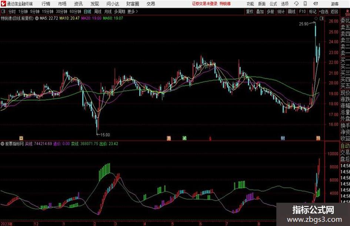The image size is (350, 226).
Task: Toggle the panel layout icon beside 分时
Action: pos(3,12)
